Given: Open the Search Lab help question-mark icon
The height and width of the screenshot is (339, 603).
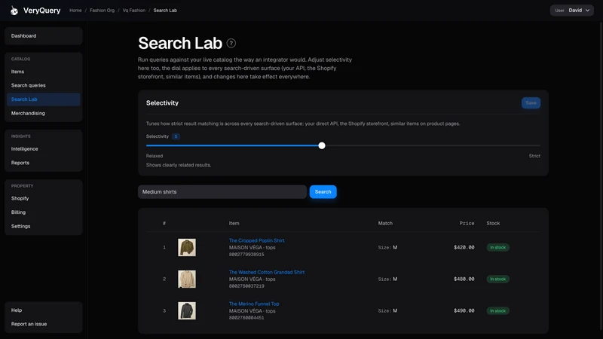Looking at the screenshot, I should point(231,44).
